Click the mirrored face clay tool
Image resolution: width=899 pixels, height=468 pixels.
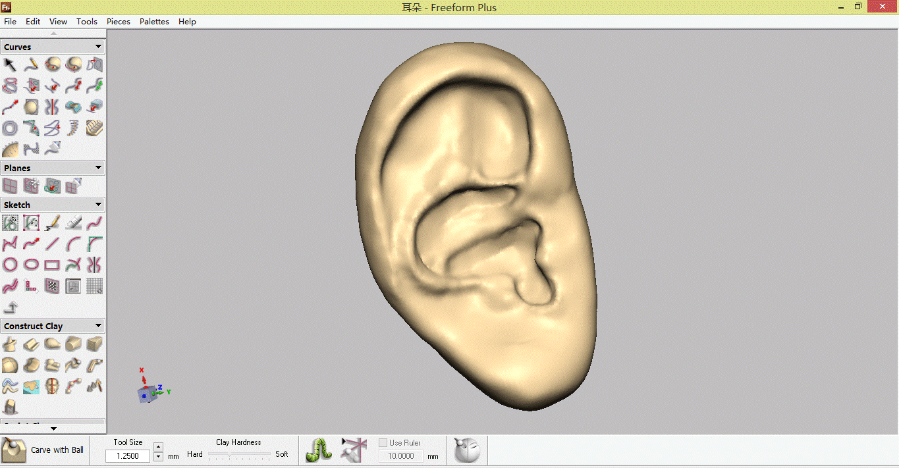click(x=52, y=386)
